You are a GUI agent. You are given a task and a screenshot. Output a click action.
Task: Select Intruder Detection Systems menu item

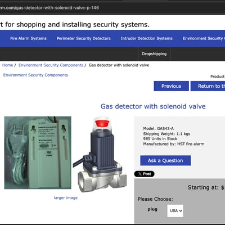[x=147, y=38]
